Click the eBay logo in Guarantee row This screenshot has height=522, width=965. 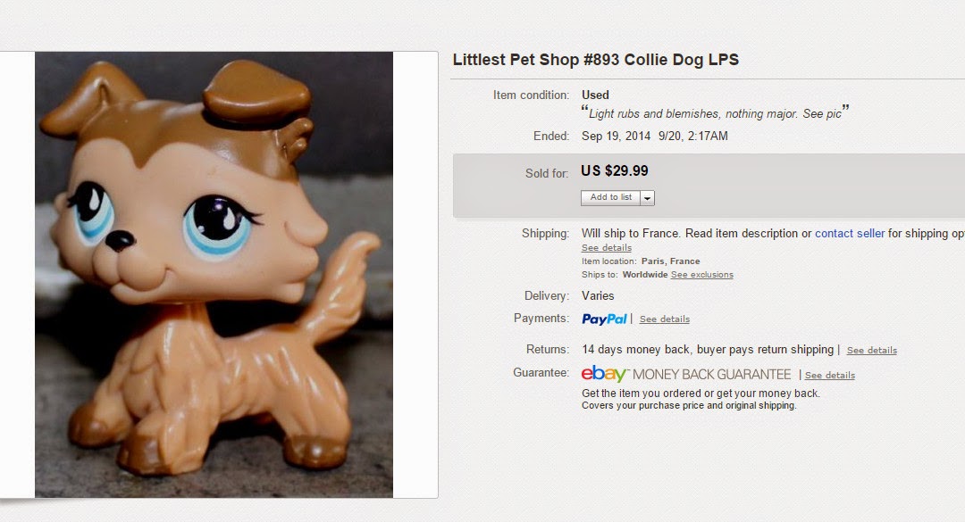605,374
